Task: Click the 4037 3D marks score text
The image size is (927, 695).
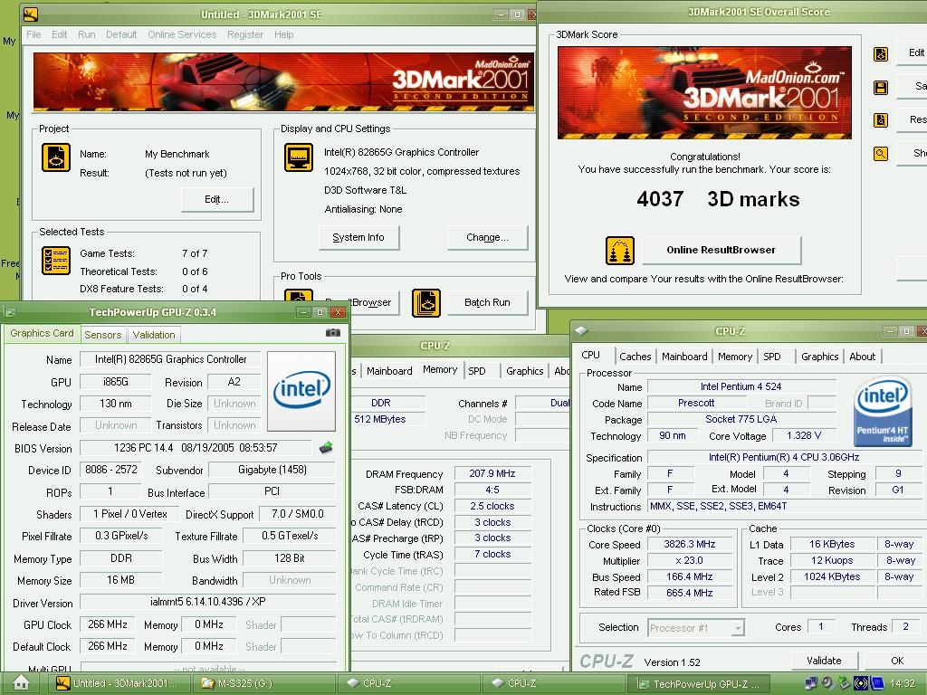Action: pos(718,199)
